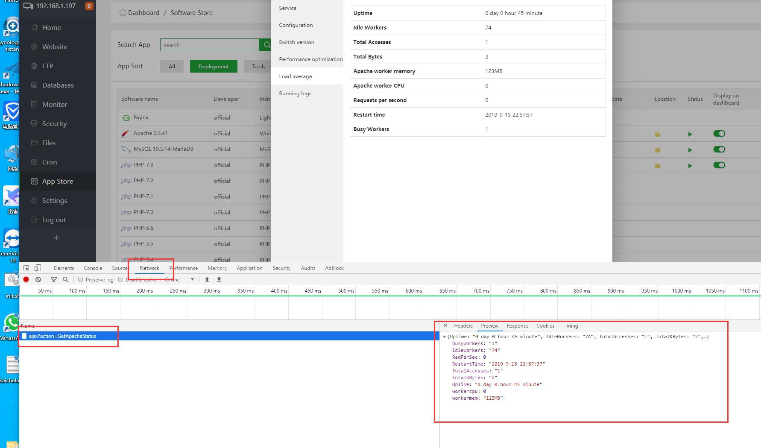Focus the Search App input field
Screen dimensions: 761x448
pos(210,45)
